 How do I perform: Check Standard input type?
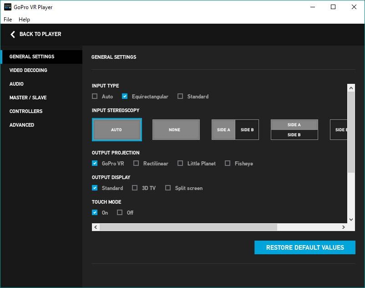point(180,96)
